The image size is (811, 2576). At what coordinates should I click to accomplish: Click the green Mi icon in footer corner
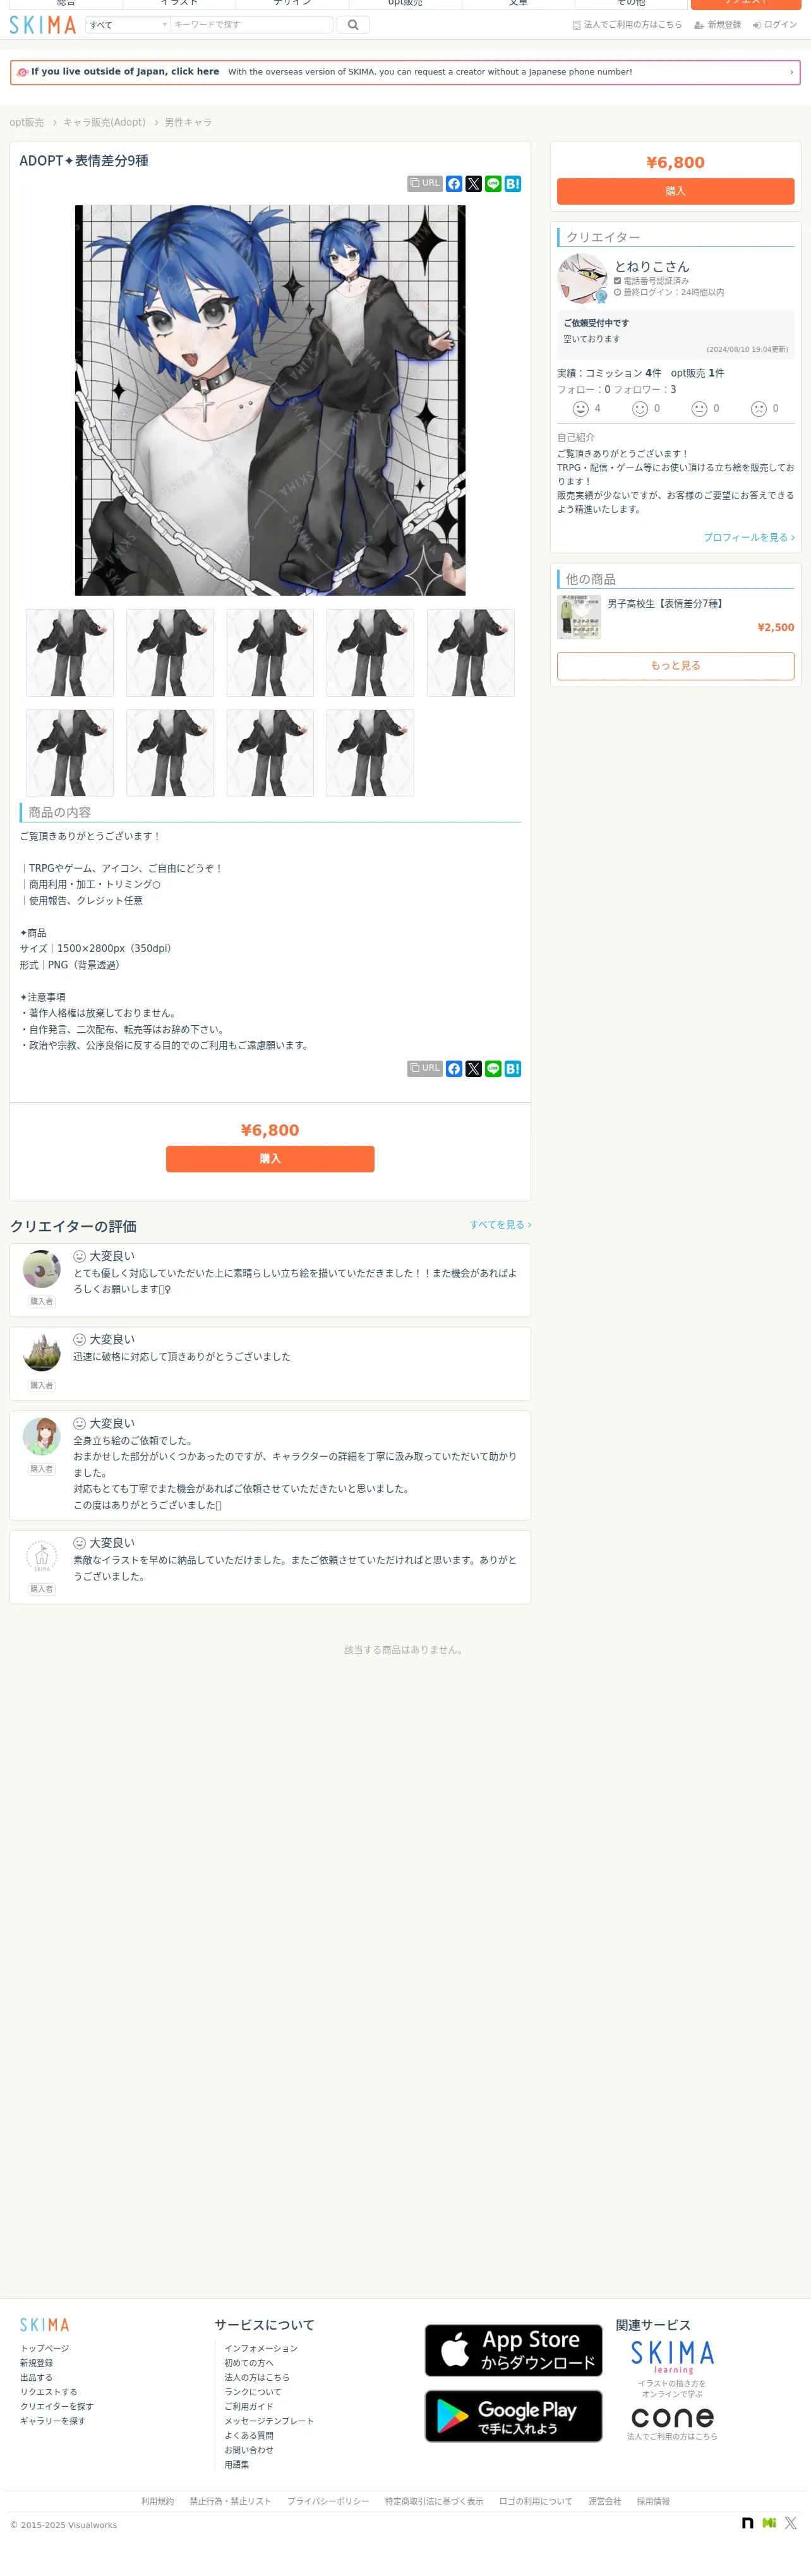tap(769, 2523)
